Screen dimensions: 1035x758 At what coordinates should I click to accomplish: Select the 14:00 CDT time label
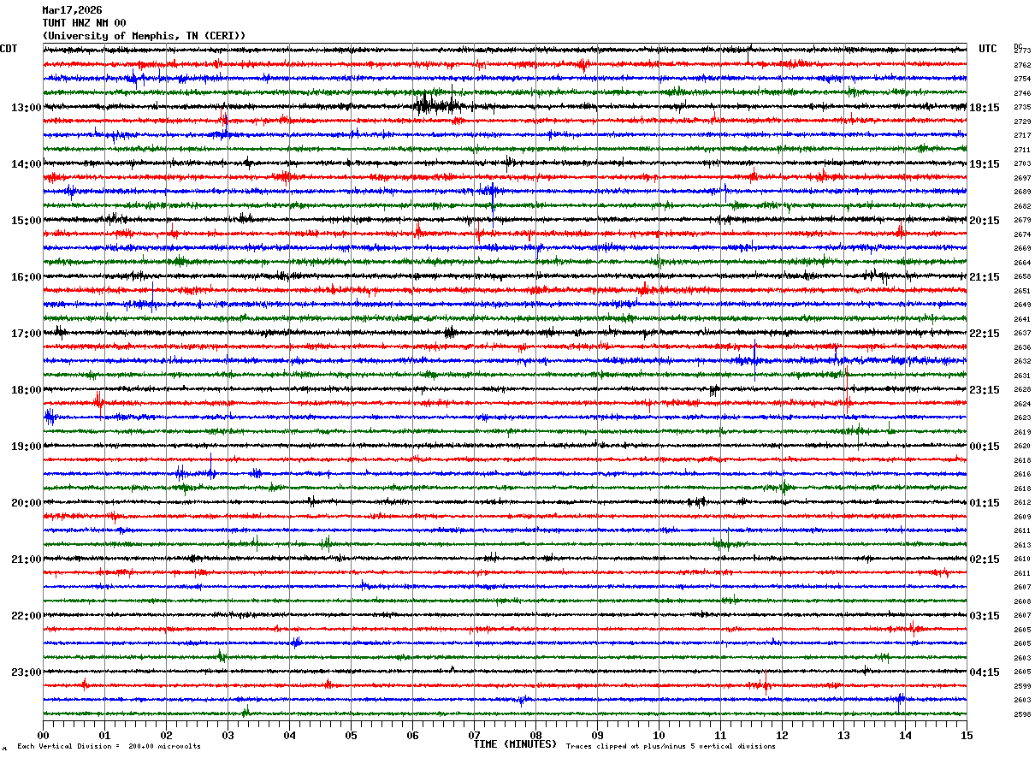[27, 164]
